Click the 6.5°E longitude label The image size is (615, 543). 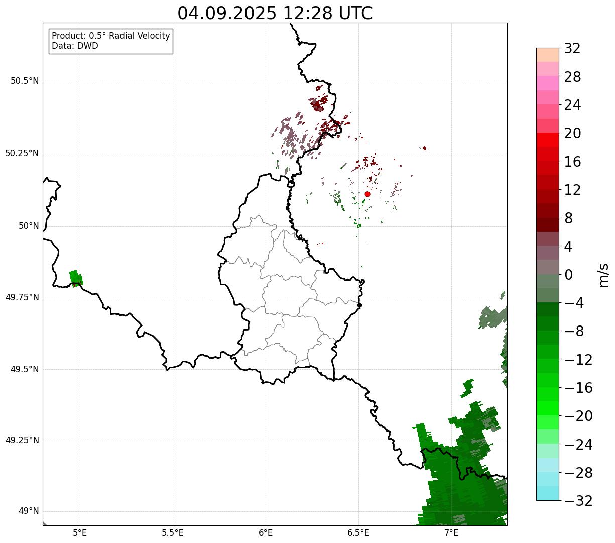coord(358,533)
